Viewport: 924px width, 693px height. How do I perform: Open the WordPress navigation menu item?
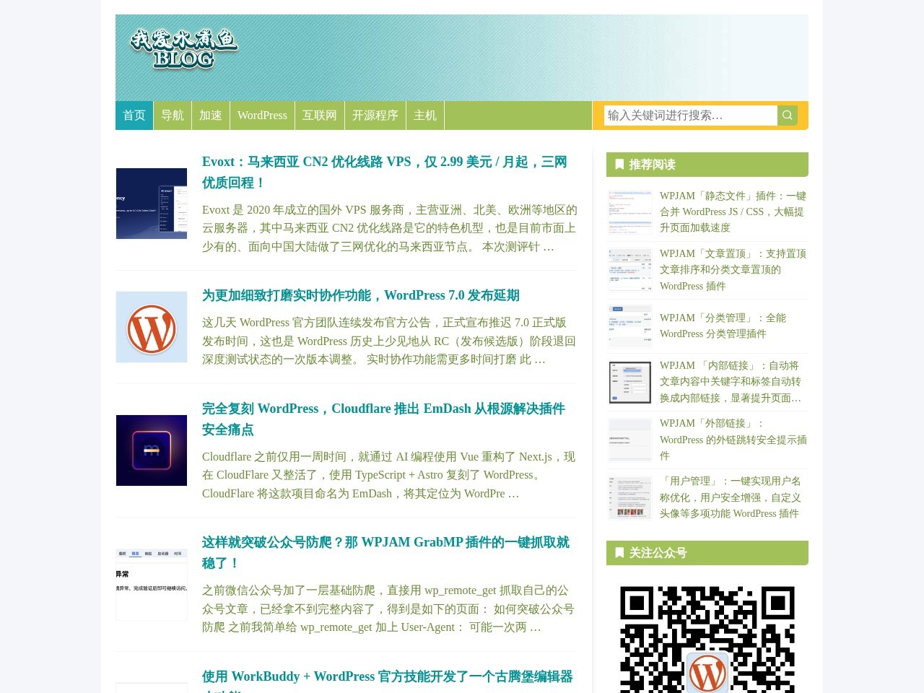262,115
